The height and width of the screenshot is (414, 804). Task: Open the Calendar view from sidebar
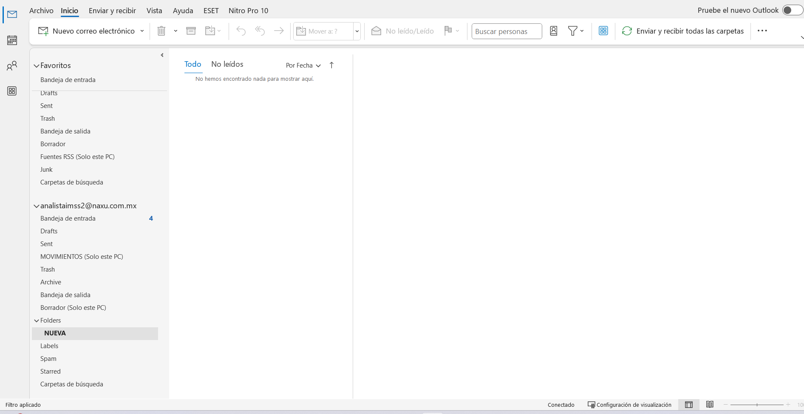pos(12,40)
